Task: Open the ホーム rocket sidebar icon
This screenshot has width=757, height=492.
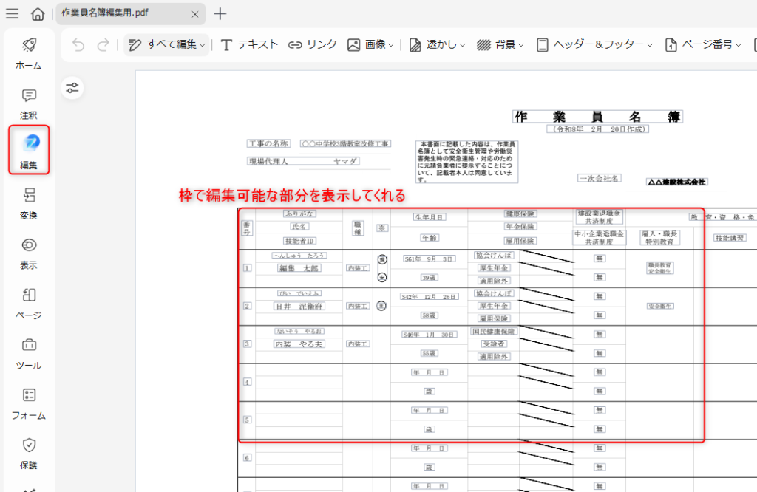Action: click(x=29, y=52)
